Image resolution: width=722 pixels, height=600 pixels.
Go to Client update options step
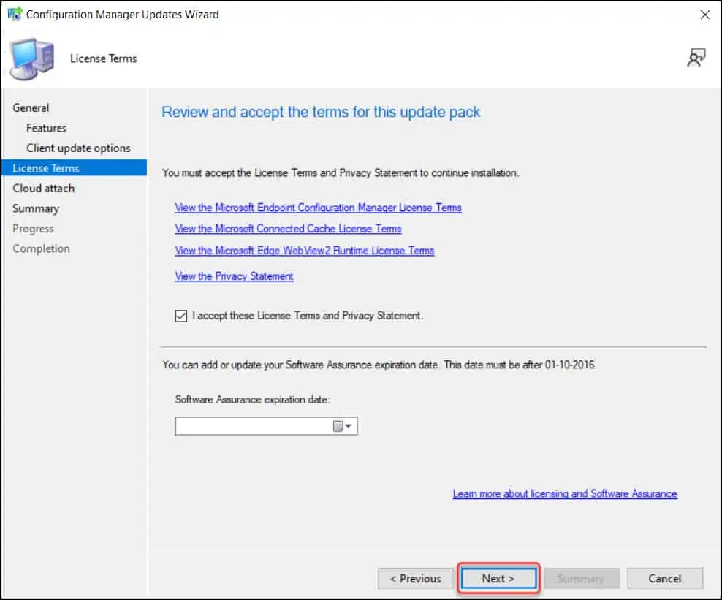point(78,148)
